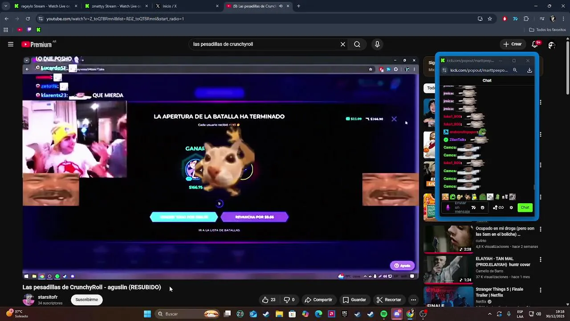The image size is (570, 321).
Task: Open YouTube notifications bell
Action: pos(535,44)
